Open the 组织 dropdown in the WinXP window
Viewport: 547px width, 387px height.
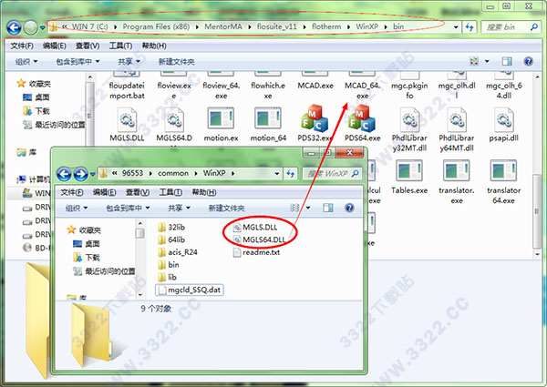click(77, 208)
